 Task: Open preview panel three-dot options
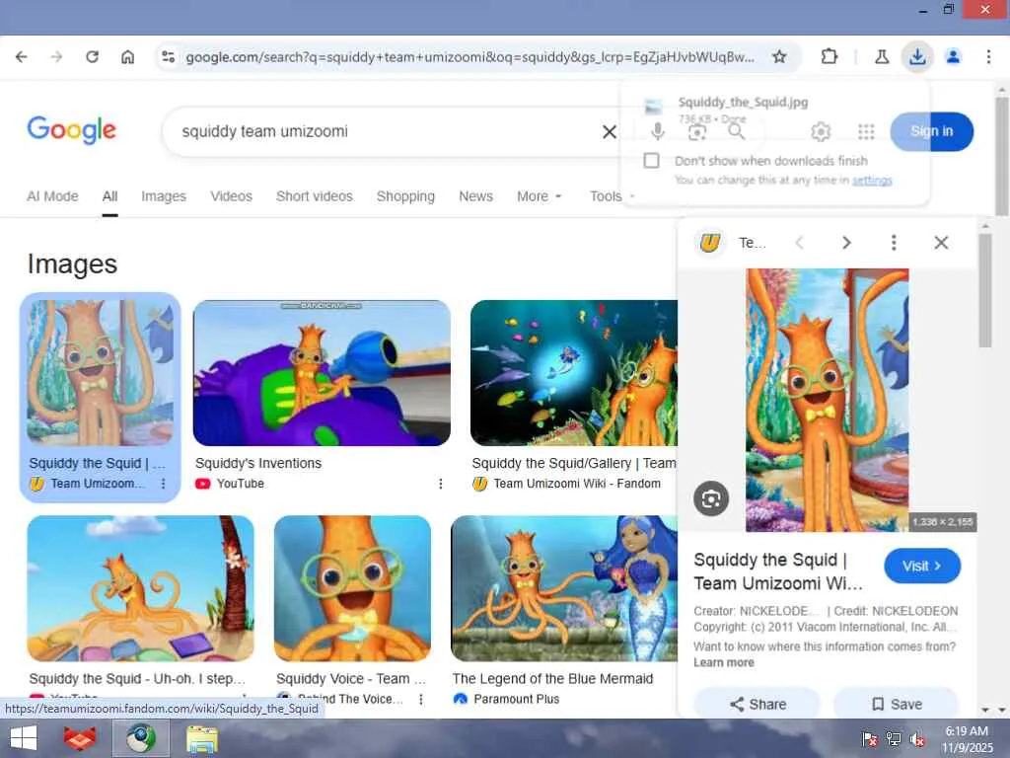click(894, 243)
